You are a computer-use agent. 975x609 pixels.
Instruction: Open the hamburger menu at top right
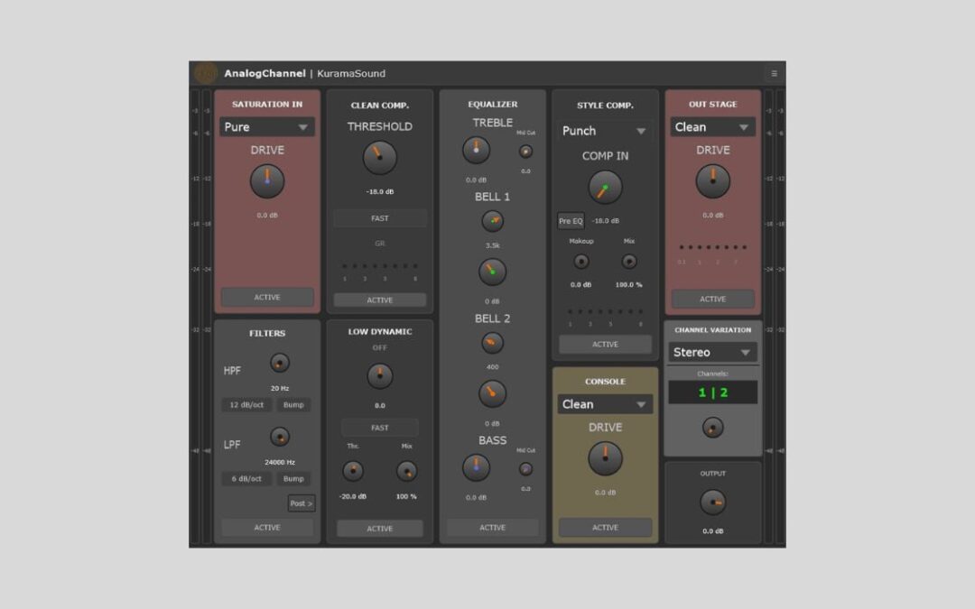click(773, 73)
